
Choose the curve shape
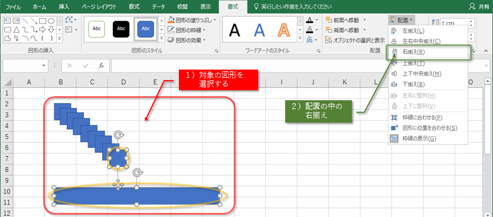point(34,38)
